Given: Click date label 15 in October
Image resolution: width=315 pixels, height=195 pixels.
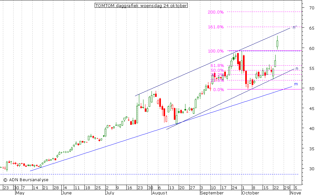Looking at the screenshot, I should [x=266, y=188].
